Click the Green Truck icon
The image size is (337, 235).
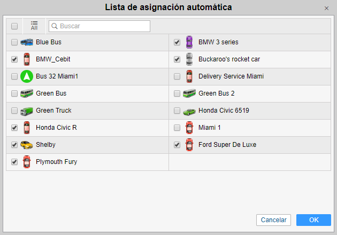[27, 111]
